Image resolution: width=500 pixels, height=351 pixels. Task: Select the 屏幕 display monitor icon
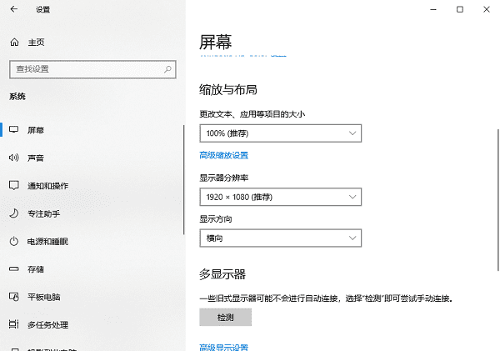[x=13, y=130]
